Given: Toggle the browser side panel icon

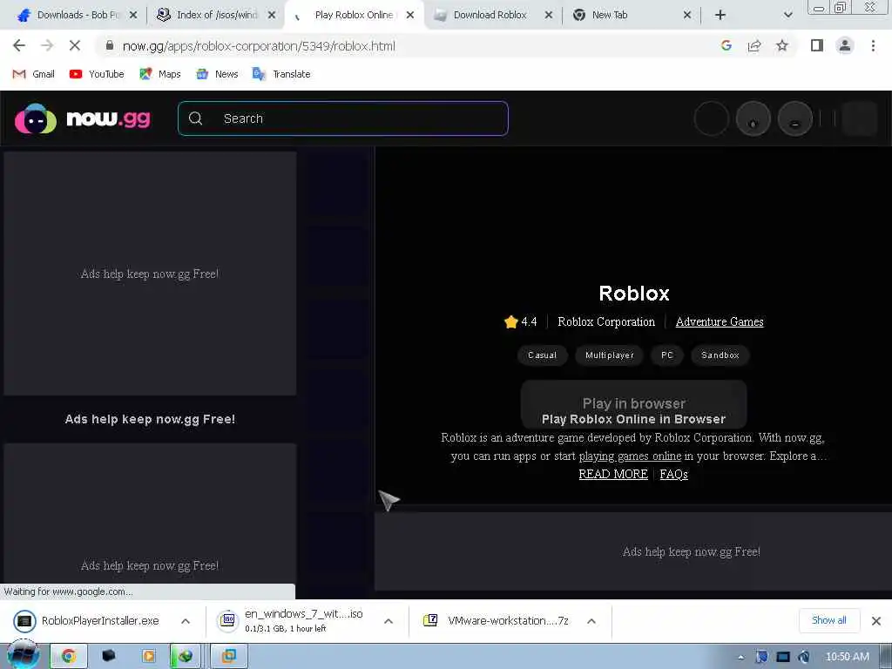Looking at the screenshot, I should [817, 45].
